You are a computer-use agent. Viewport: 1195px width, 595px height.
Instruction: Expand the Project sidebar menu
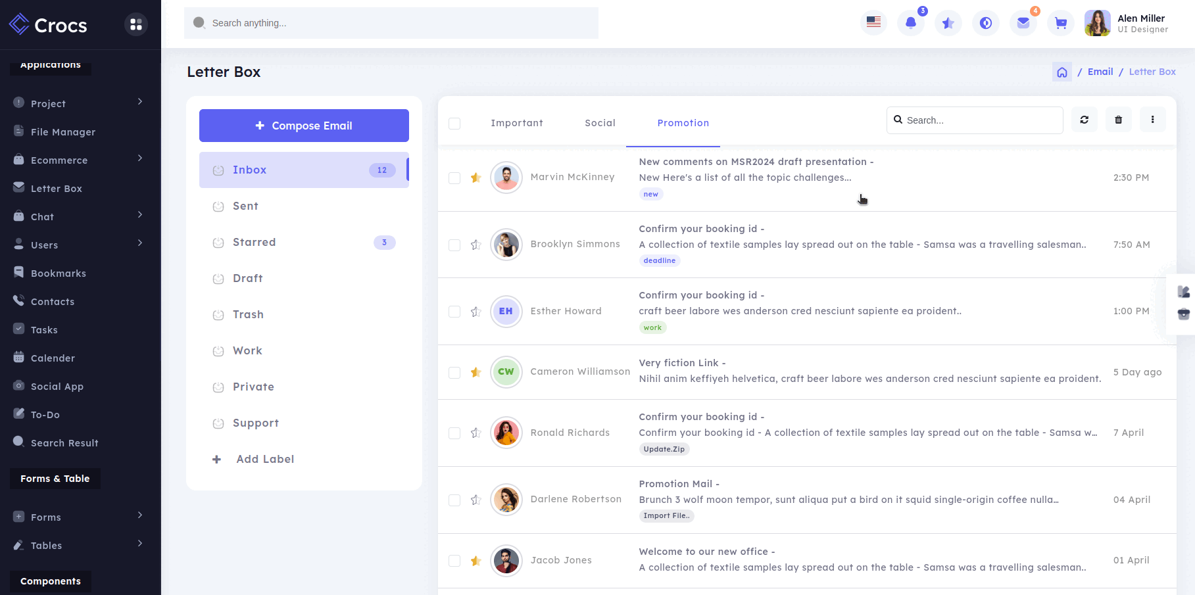(x=79, y=103)
